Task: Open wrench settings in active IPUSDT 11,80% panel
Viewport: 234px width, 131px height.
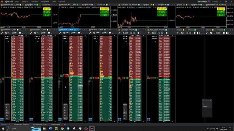Action: tap(60, 33)
